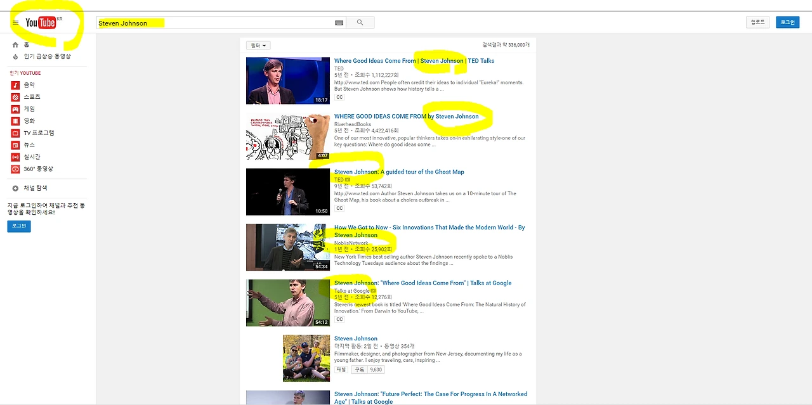Open sidebar item 뉴스
Viewport: 812px width, 405px height.
(x=29, y=145)
